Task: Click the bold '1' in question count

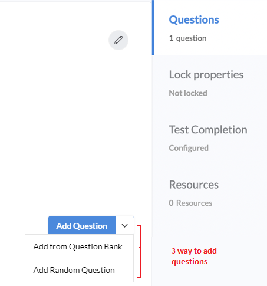Action: pyautogui.click(x=171, y=38)
